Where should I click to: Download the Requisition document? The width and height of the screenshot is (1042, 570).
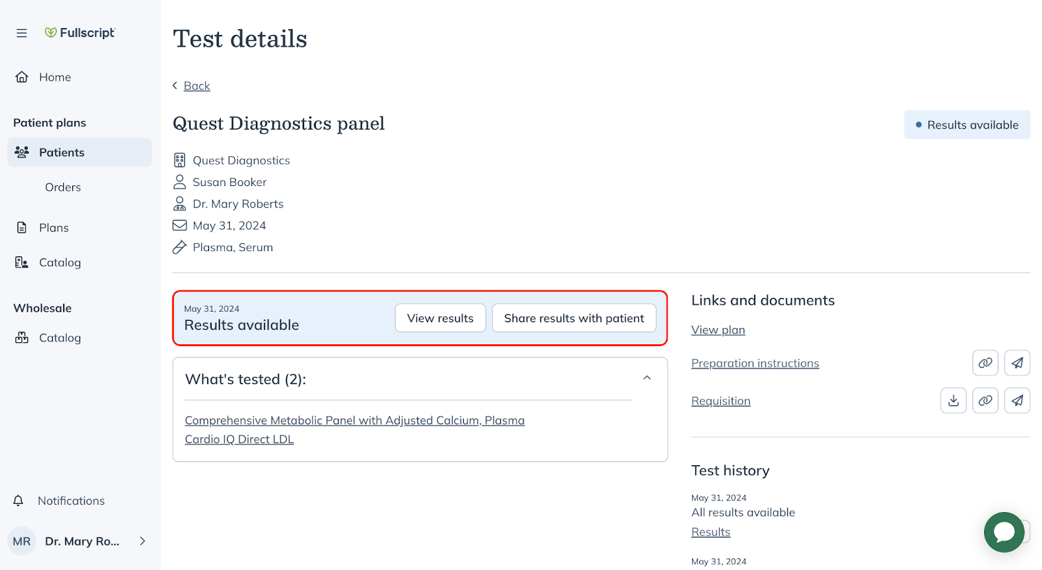point(953,401)
